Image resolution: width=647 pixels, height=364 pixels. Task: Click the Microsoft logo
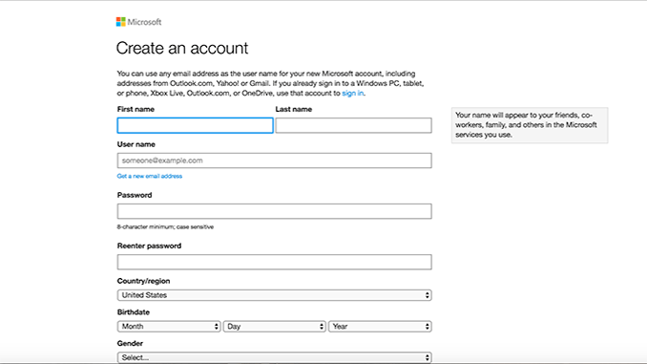pyautogui.click(x=138, y=22)
